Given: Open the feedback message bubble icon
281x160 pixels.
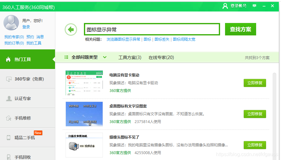Looking at the screenshot, I should pyautogui.click(x=254, y=6).
